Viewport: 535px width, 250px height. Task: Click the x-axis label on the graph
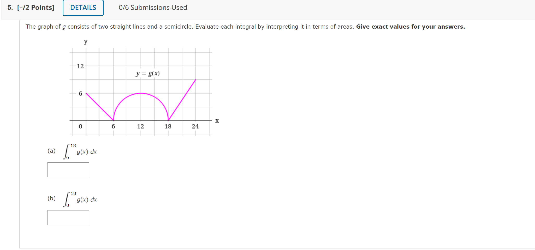coord(217,120)
